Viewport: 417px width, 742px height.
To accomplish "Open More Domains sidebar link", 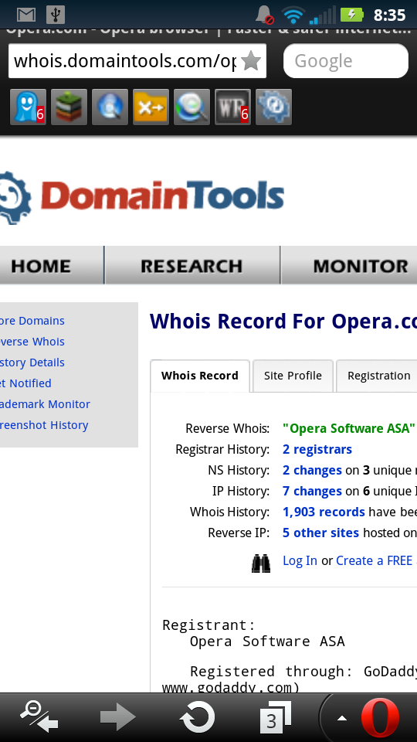I will pos(32,321).
